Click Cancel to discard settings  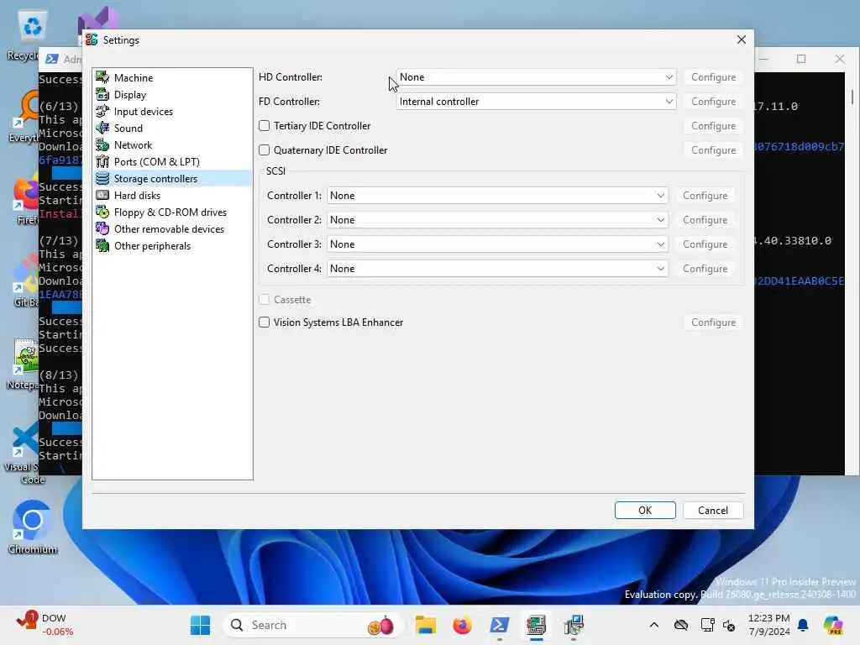pyautogui.click(x=713, y=510)
